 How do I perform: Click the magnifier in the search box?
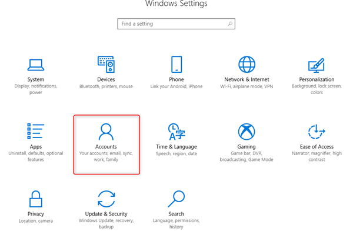[230, 24]
